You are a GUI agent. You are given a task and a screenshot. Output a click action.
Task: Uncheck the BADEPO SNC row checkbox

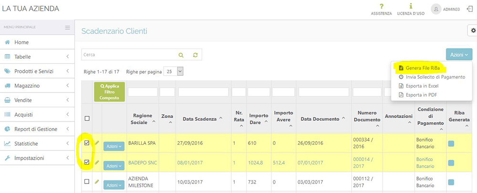pyautogui.click(x=86, y=163)
